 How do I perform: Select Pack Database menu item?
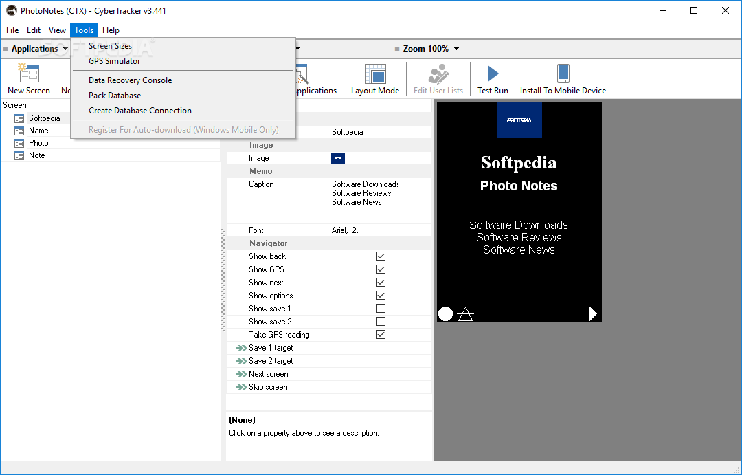coord(183,96)
